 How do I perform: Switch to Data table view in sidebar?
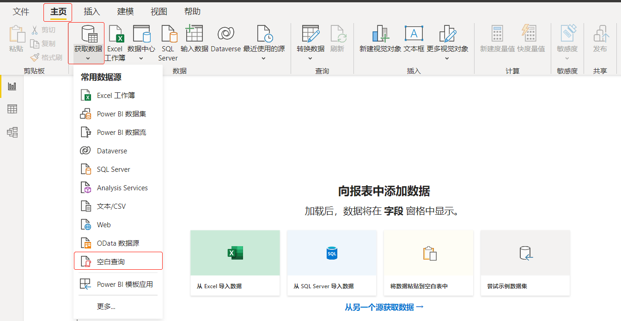click(x=12, y=109)
